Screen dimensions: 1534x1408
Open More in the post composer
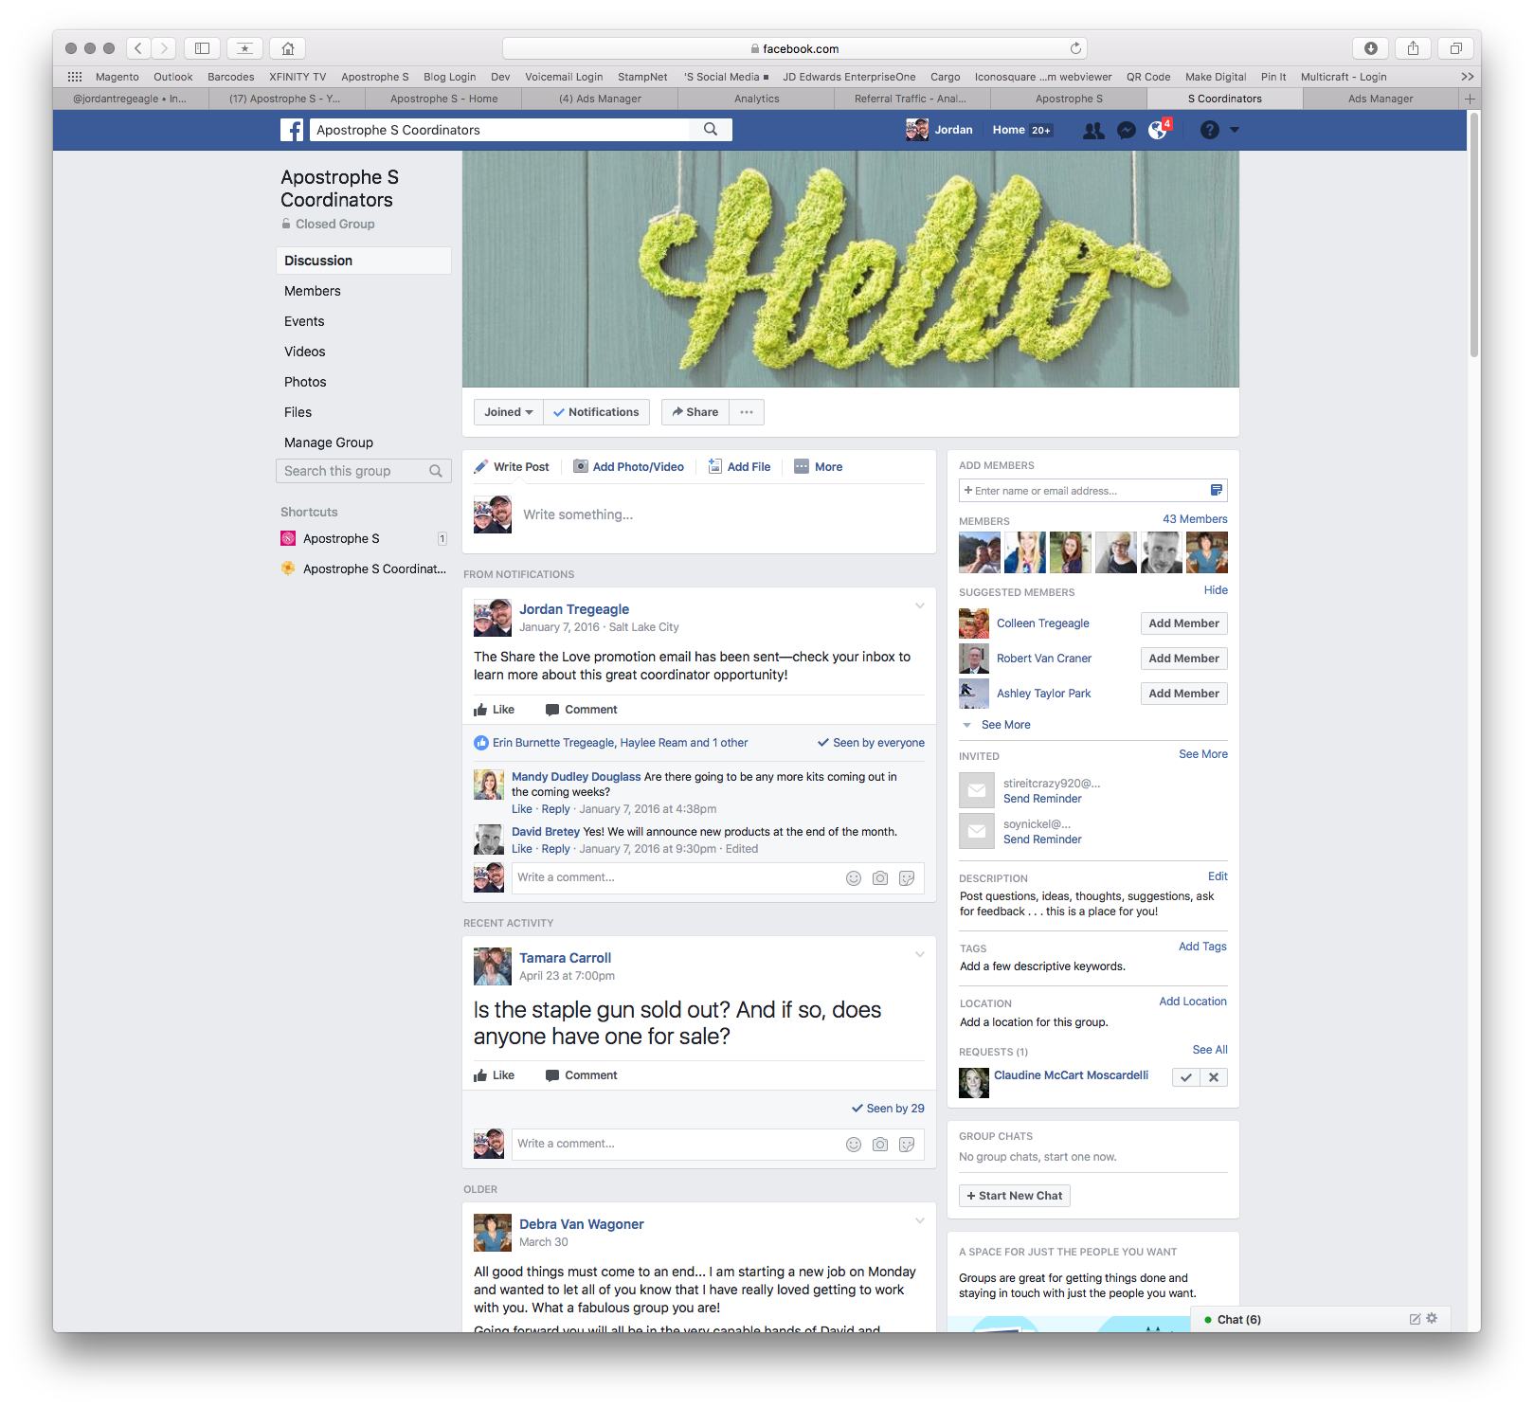[x=819, y=467]
